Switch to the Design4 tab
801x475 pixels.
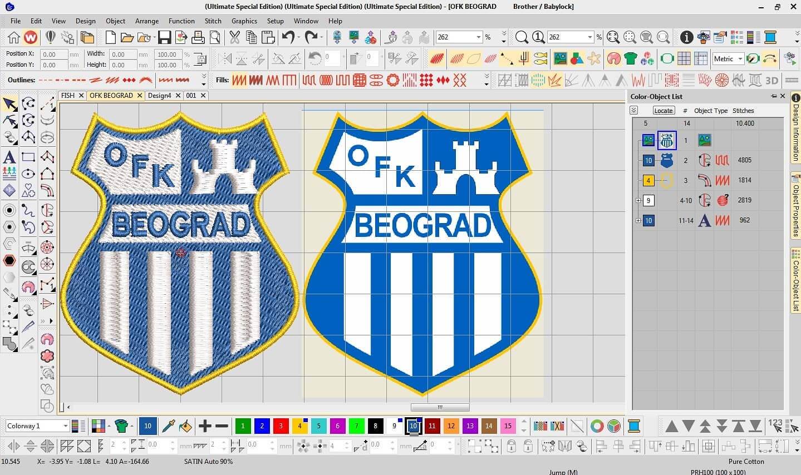tap(159, 96)
